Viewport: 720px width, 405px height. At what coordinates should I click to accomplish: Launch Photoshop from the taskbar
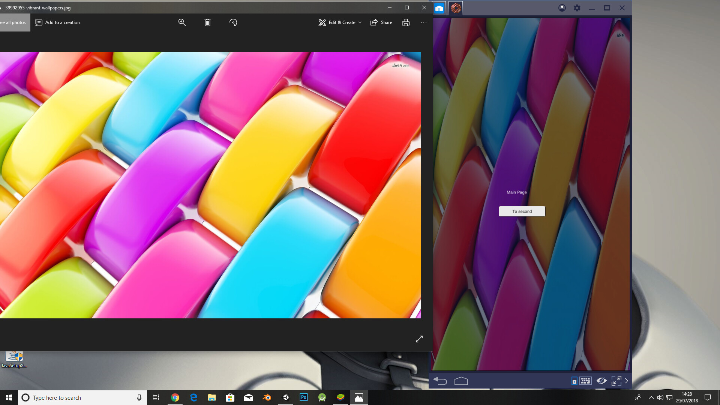click(303, 397)
